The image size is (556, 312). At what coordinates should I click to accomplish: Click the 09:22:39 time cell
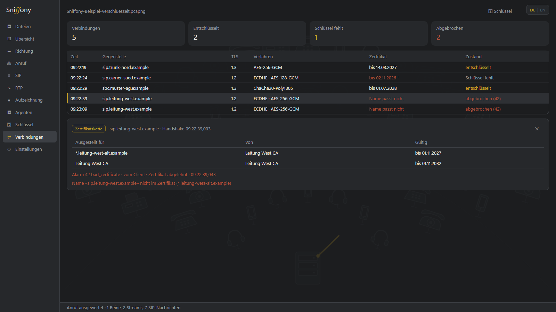pos(79,99)
